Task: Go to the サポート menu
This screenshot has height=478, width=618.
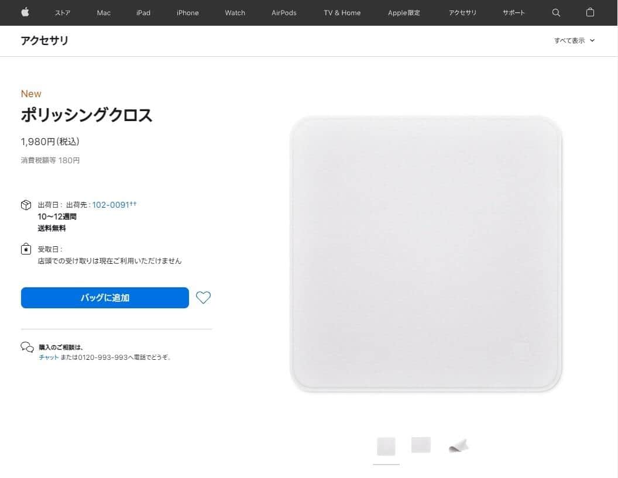Action: click(x=514, y=13)
